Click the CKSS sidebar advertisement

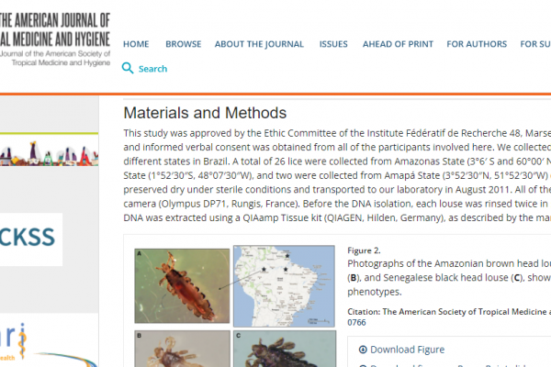click(31, 239)
